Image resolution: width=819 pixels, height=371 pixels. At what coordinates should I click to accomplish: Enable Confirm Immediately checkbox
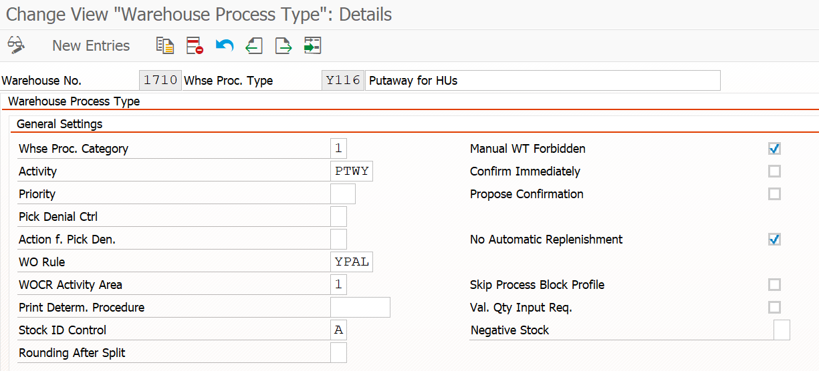(774, 171)
